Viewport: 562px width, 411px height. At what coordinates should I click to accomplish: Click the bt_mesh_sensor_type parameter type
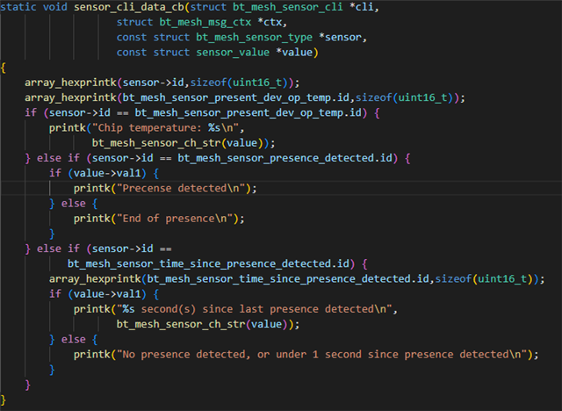click(x=254, y=37)
